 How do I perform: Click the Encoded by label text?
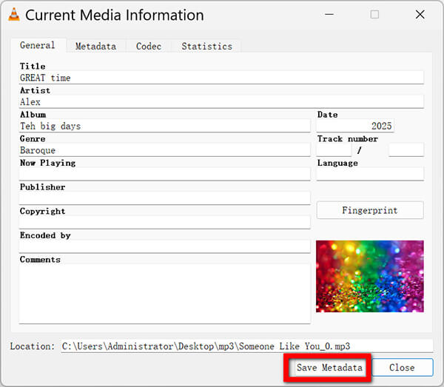tap(45, 235)
